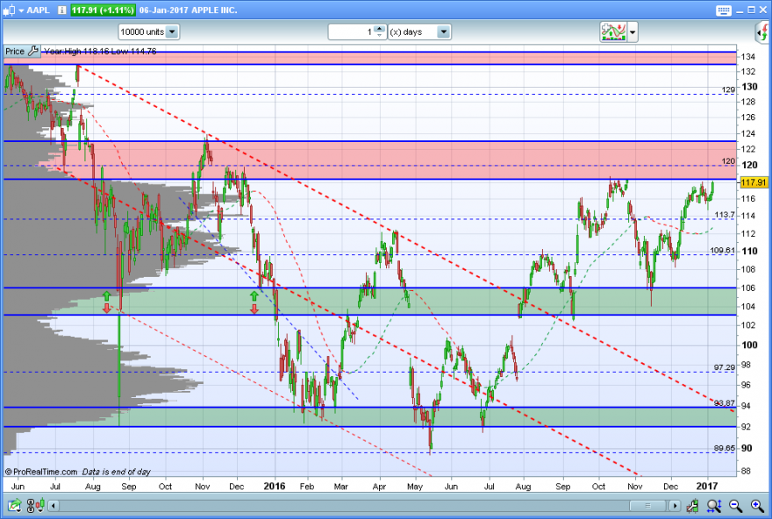Click the 06-Jan-2017 date in title bar
Image resolution: width=772 pixels, height=519 pixels.
point(163,10)
